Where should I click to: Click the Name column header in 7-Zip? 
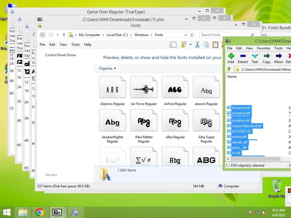[248, 77]
